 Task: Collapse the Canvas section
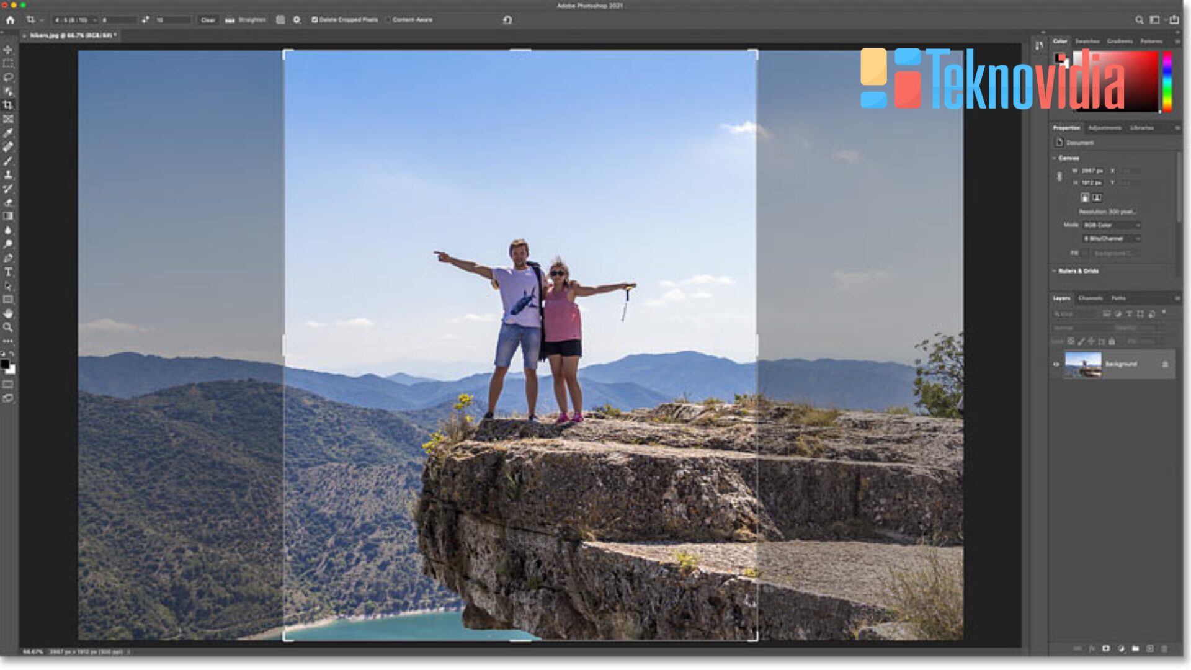coord(1055,158)
